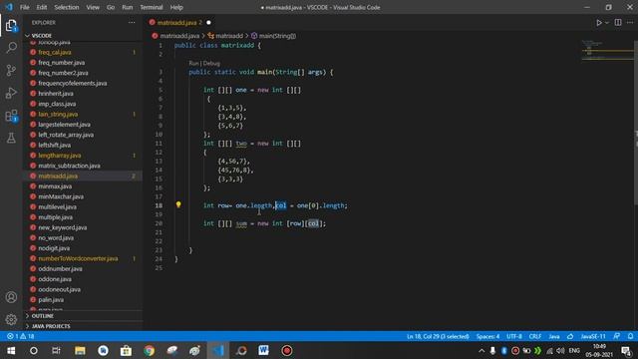Open palin.java in Explorer
Viewport: 638px width, 359px height.
(51, 299)
